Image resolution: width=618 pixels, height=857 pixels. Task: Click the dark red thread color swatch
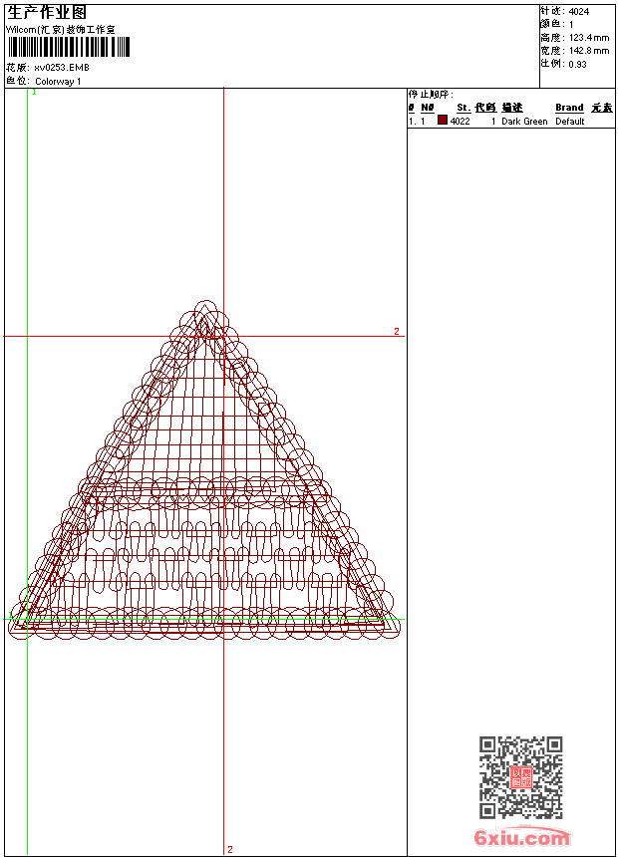click(443, 121)
